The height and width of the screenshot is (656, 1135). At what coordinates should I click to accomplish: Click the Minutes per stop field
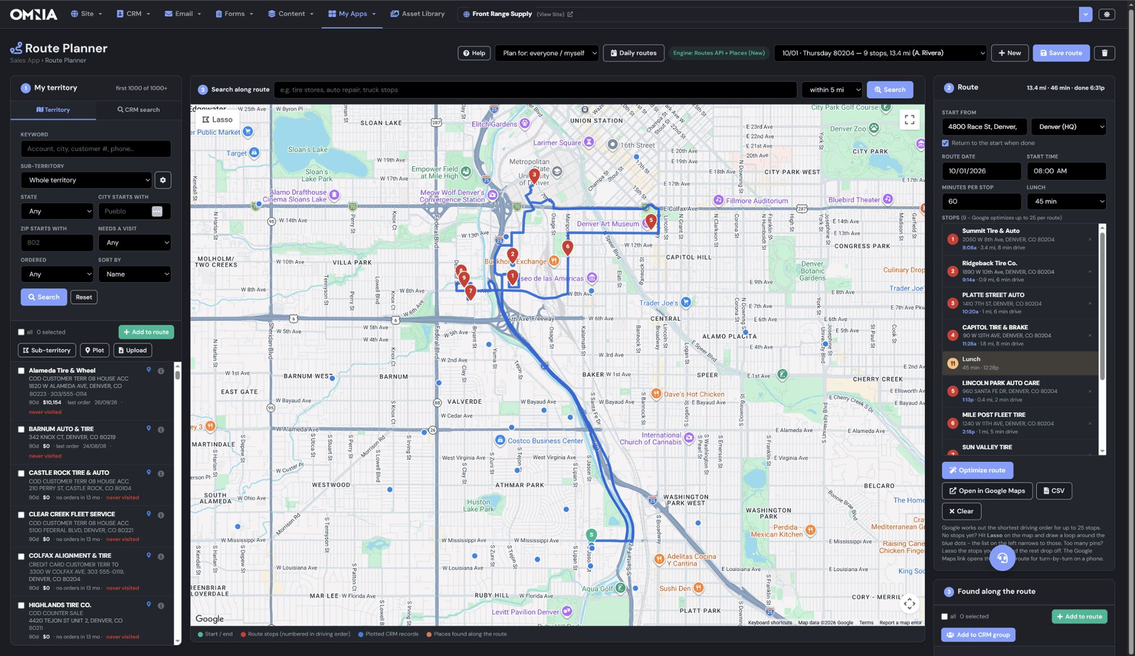pos(981,201)
